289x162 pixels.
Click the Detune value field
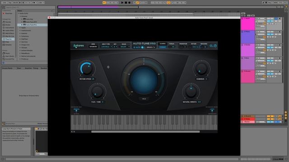coord(195,47)
